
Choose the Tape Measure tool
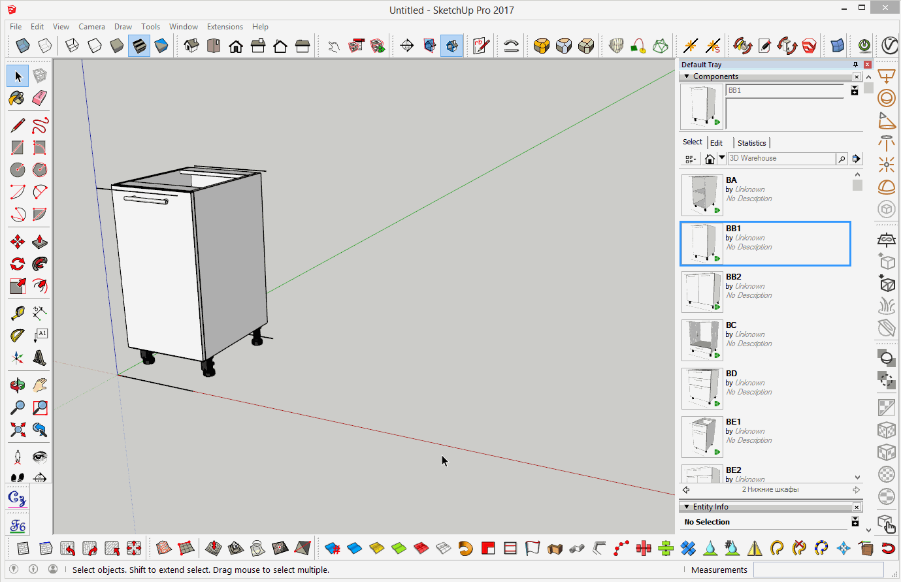pyautogui.click(x=18, y=313)
